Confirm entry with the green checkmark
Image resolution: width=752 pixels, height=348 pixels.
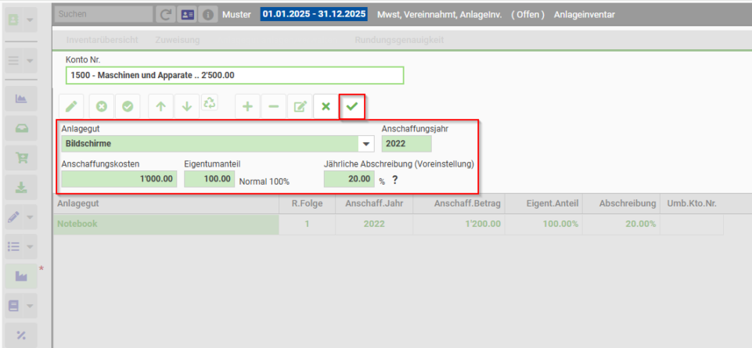[352, 106]
